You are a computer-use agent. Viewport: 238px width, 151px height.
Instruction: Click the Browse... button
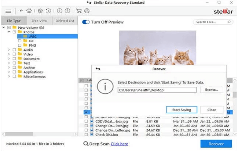click(212, 90)
